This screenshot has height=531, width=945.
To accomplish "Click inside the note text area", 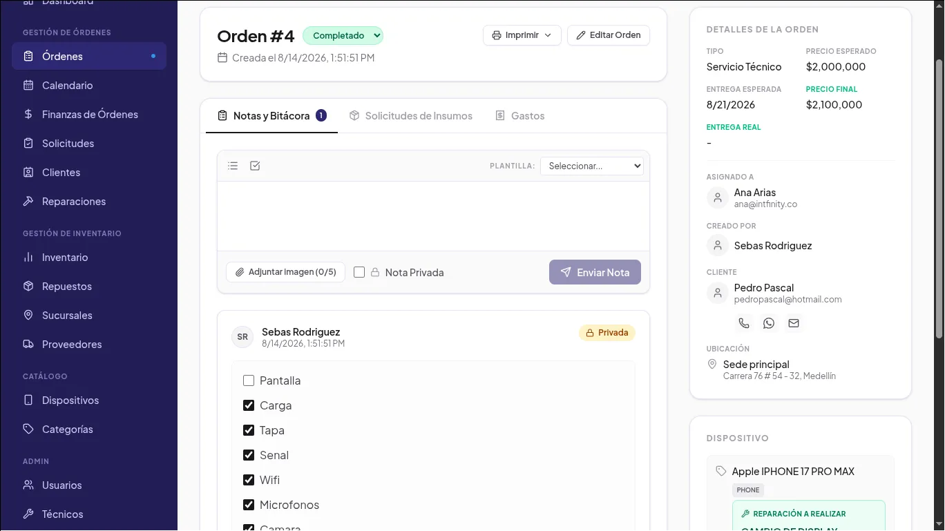I will (x=433, y=216).
